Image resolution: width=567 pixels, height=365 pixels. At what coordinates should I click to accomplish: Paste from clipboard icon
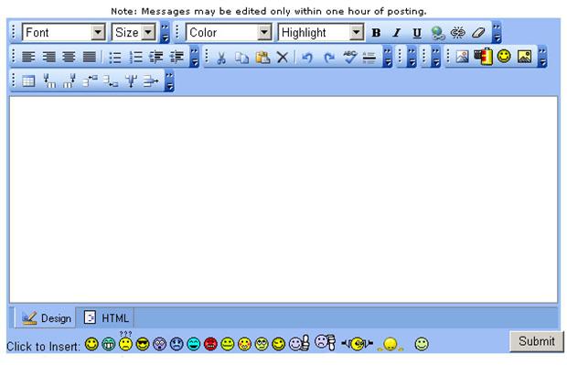(x=262, y=57)
